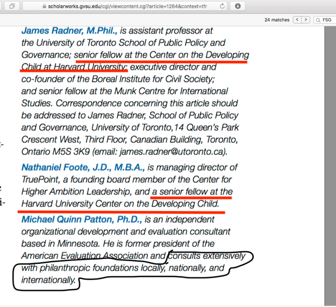Click the words 'American Evaluation Association'
The height and width of the screenshot is (307, 336).
[x=84, y=256]
